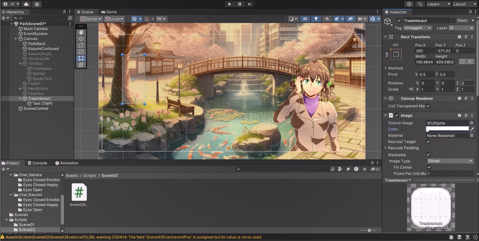Open the undo history icon

tap(409, 4)
